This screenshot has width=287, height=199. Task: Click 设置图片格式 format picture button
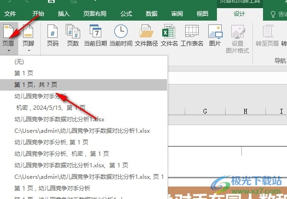coord(238,39)
